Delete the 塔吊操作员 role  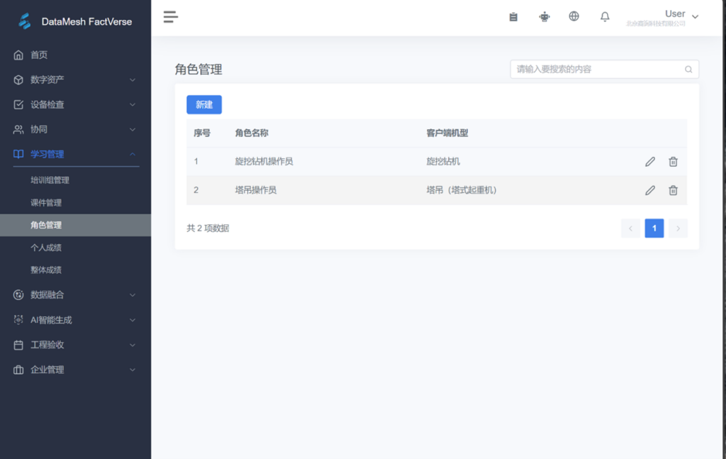pyautogui.click(x=673, y=190)
